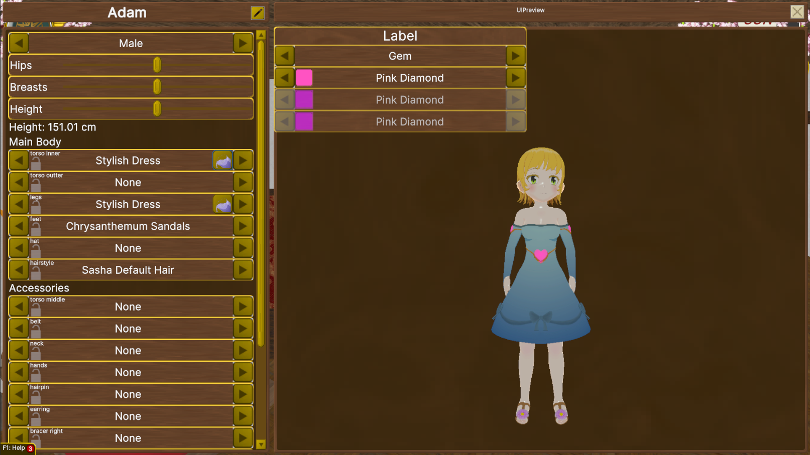This screenshot has height=455, width=810.
Task: Toggle lock on belt slot
Action: [x=36, y=332]
